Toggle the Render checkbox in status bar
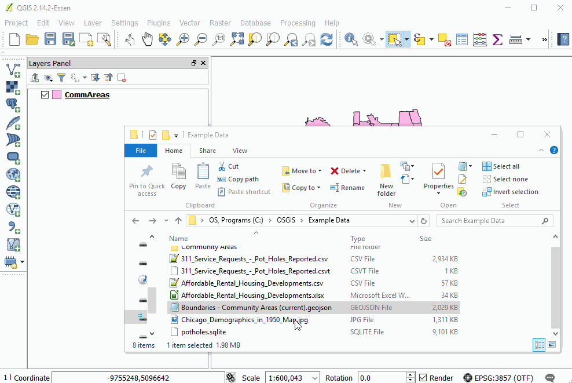 coord(423,378)
